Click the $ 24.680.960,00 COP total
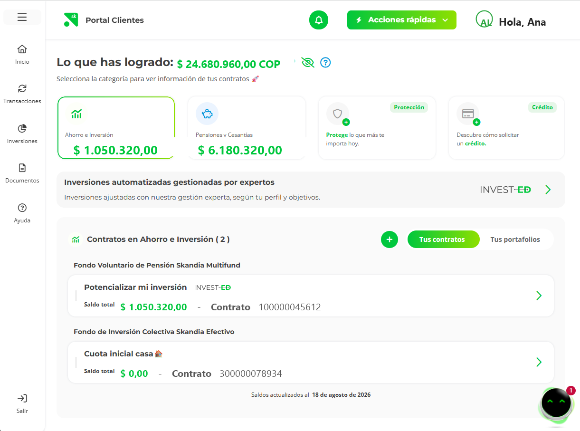The height and width of the screenshot is (431, 580). pos(228,64)
